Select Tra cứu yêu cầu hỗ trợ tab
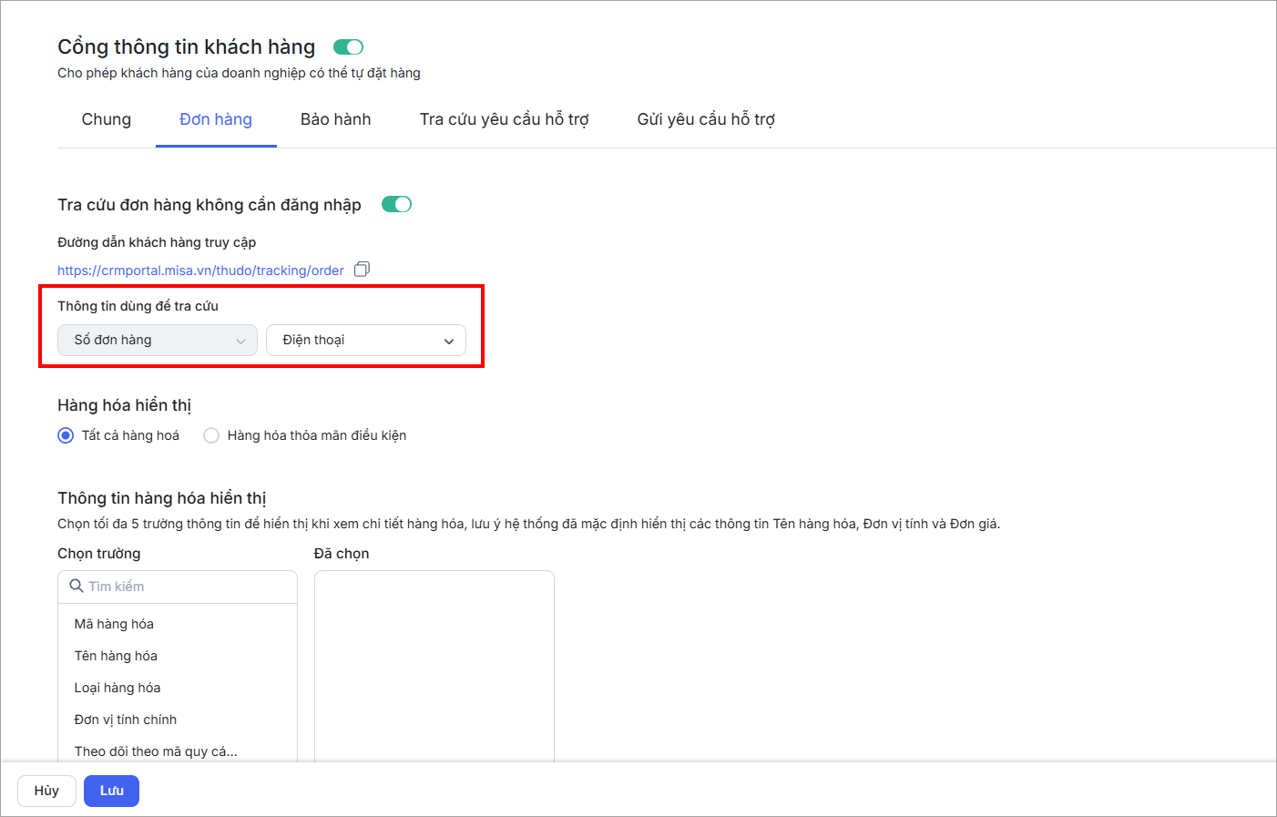1277x817 pixels. click(x=505, y=119)
